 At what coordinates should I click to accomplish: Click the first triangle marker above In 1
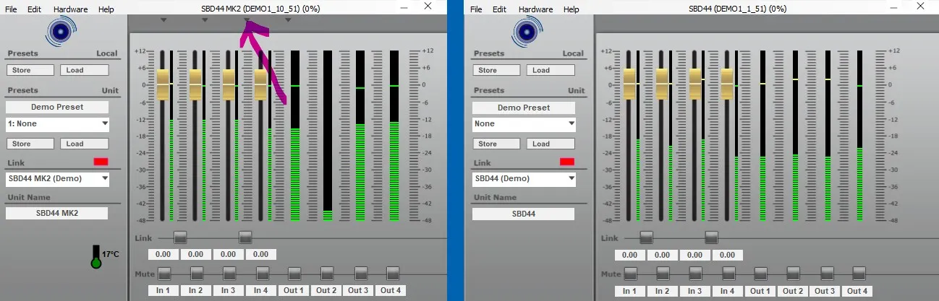click(163, 20)
